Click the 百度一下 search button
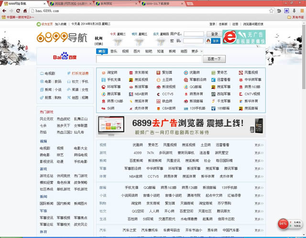This screenshot has width=306, height=238. pos(214,59)
